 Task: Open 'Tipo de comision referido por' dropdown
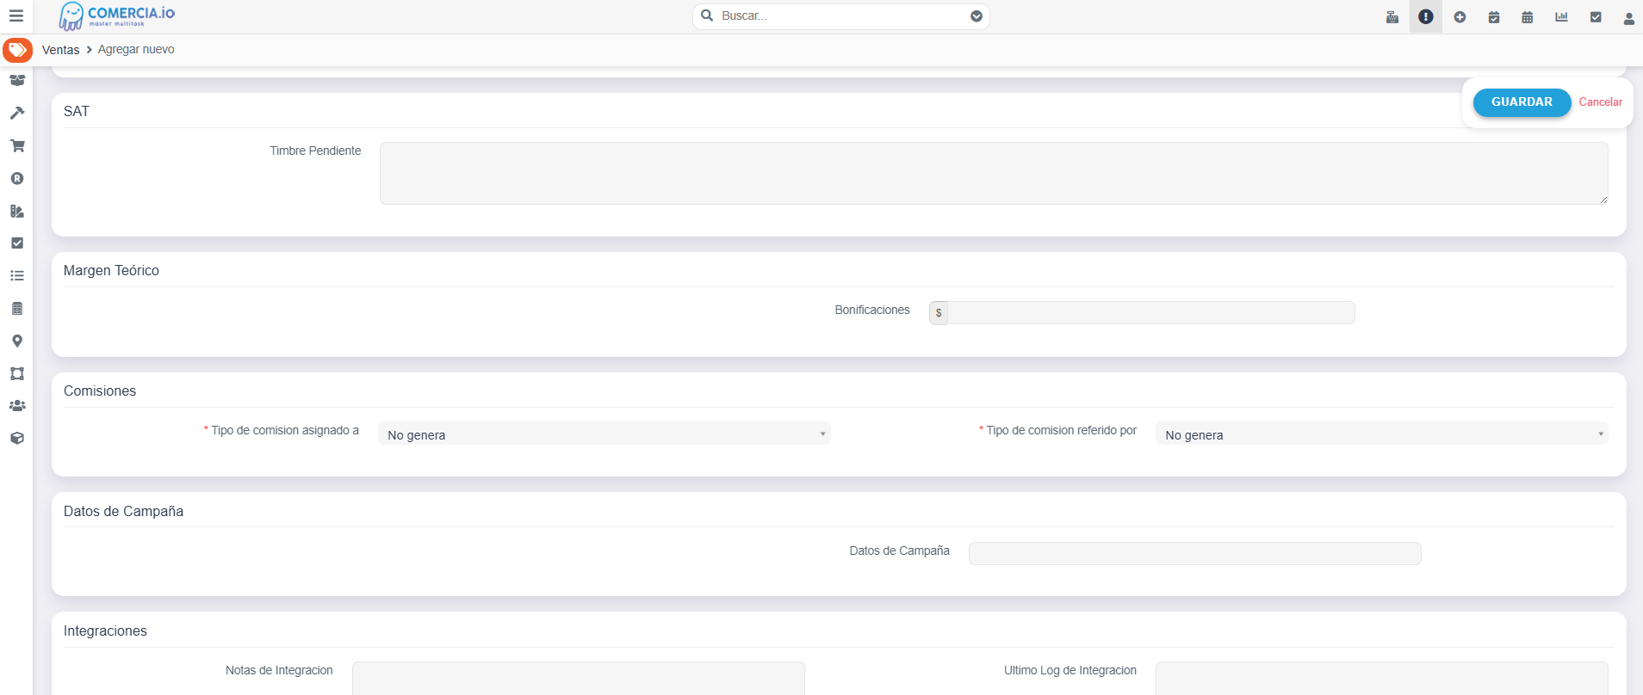pyautogui.click(x=1382, y=434)
